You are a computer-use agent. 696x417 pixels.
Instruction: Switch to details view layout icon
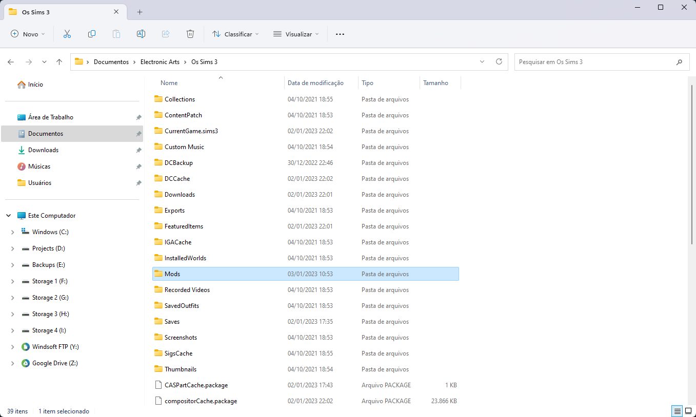tap(678, 411)
